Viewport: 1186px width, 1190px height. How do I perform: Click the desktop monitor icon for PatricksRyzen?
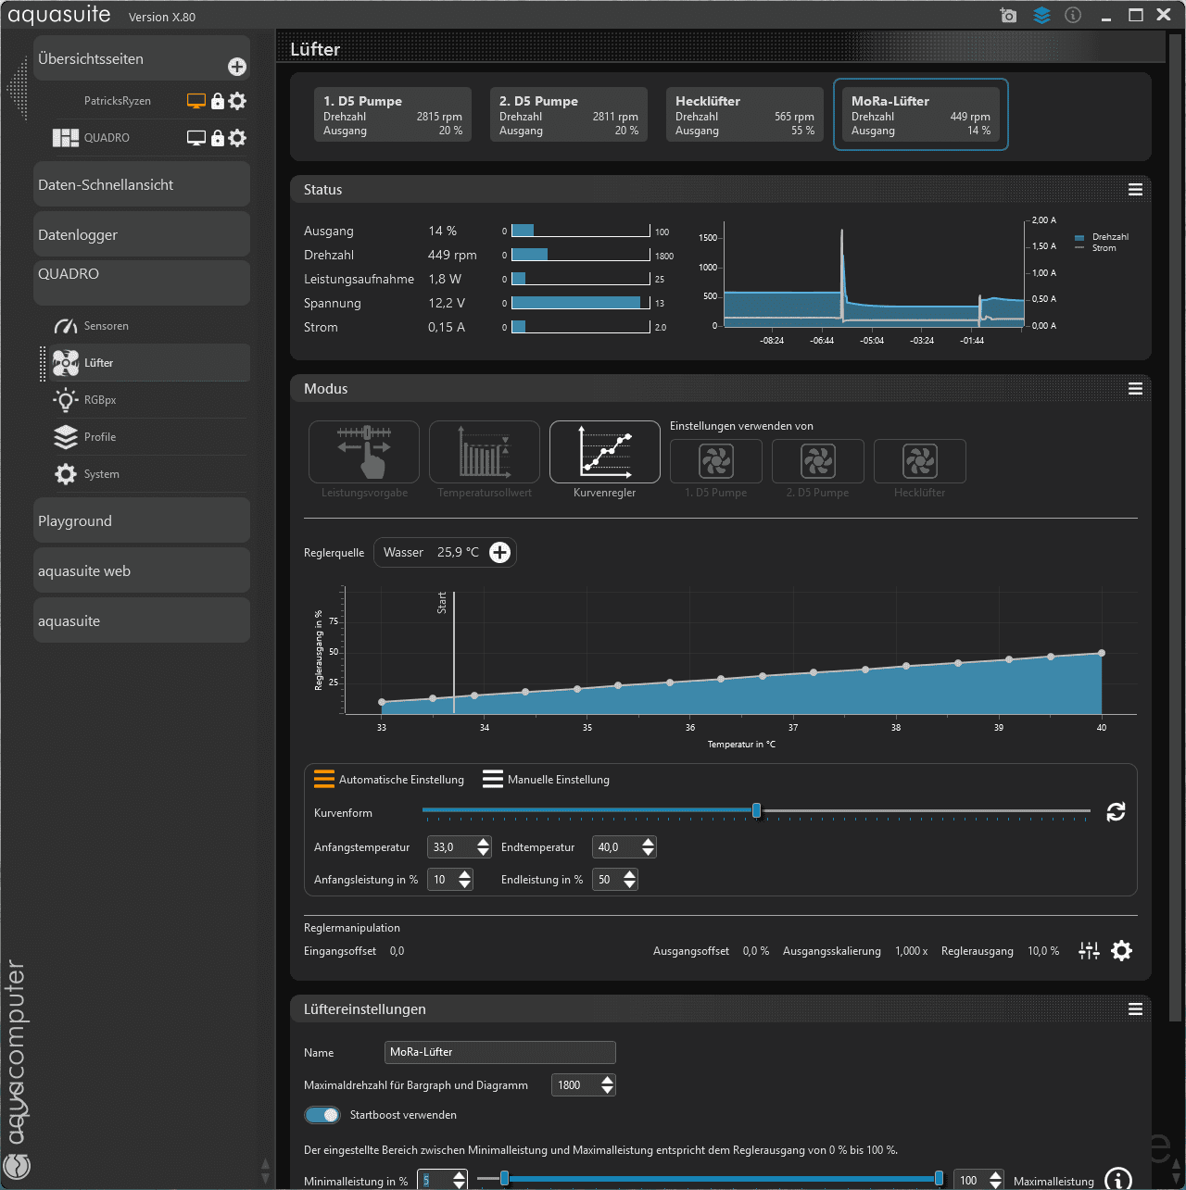tap(196, 101)
